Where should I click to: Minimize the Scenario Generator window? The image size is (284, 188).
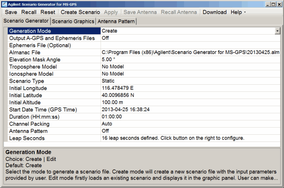[x=268, y=4]
